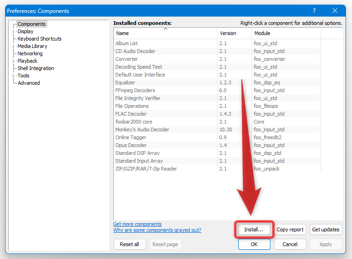Image resolution: width=352 pixels, height=259 pixels.
Task: Open the Get more components link
Action: tap(137, 224)
